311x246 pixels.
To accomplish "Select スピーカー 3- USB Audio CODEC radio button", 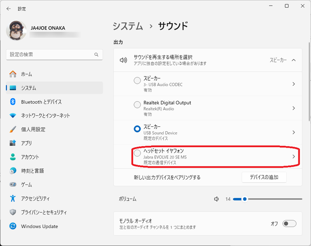I will (137, 80).
